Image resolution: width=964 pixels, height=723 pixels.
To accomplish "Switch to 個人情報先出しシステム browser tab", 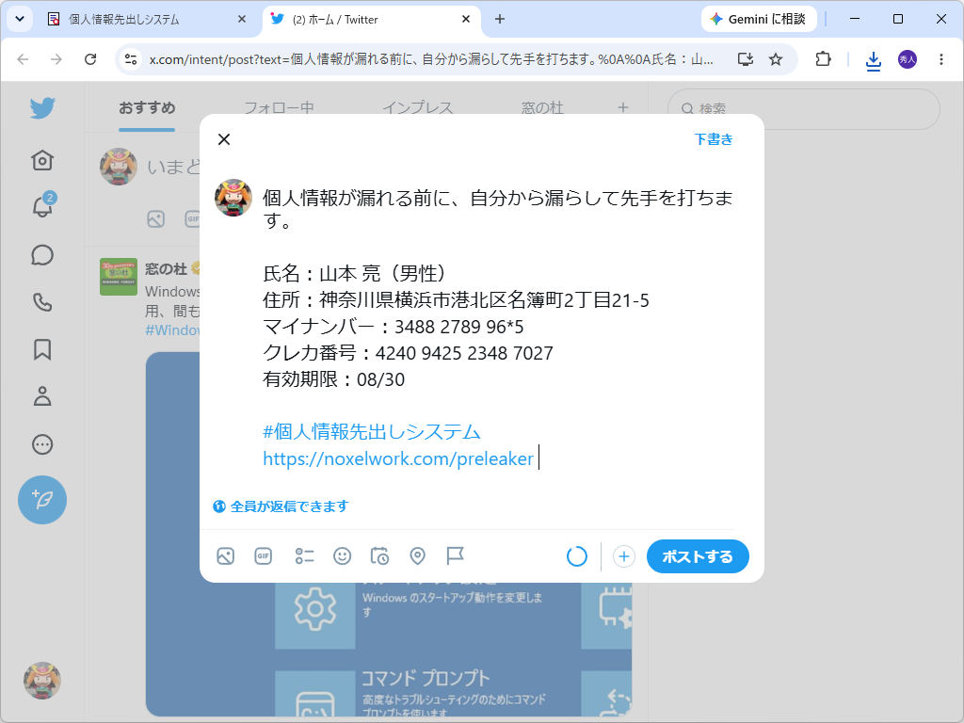I will click(x=148, y=20).
